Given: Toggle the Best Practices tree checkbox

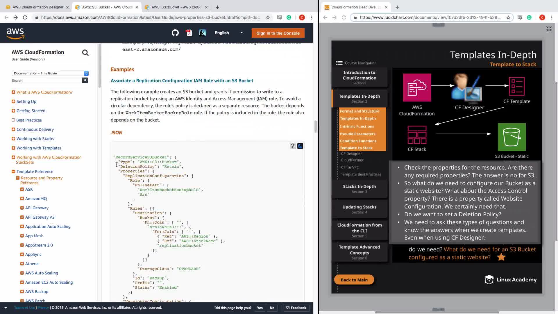Looking at the screenshot, I should pyautogui.click(x=13, y=120).
